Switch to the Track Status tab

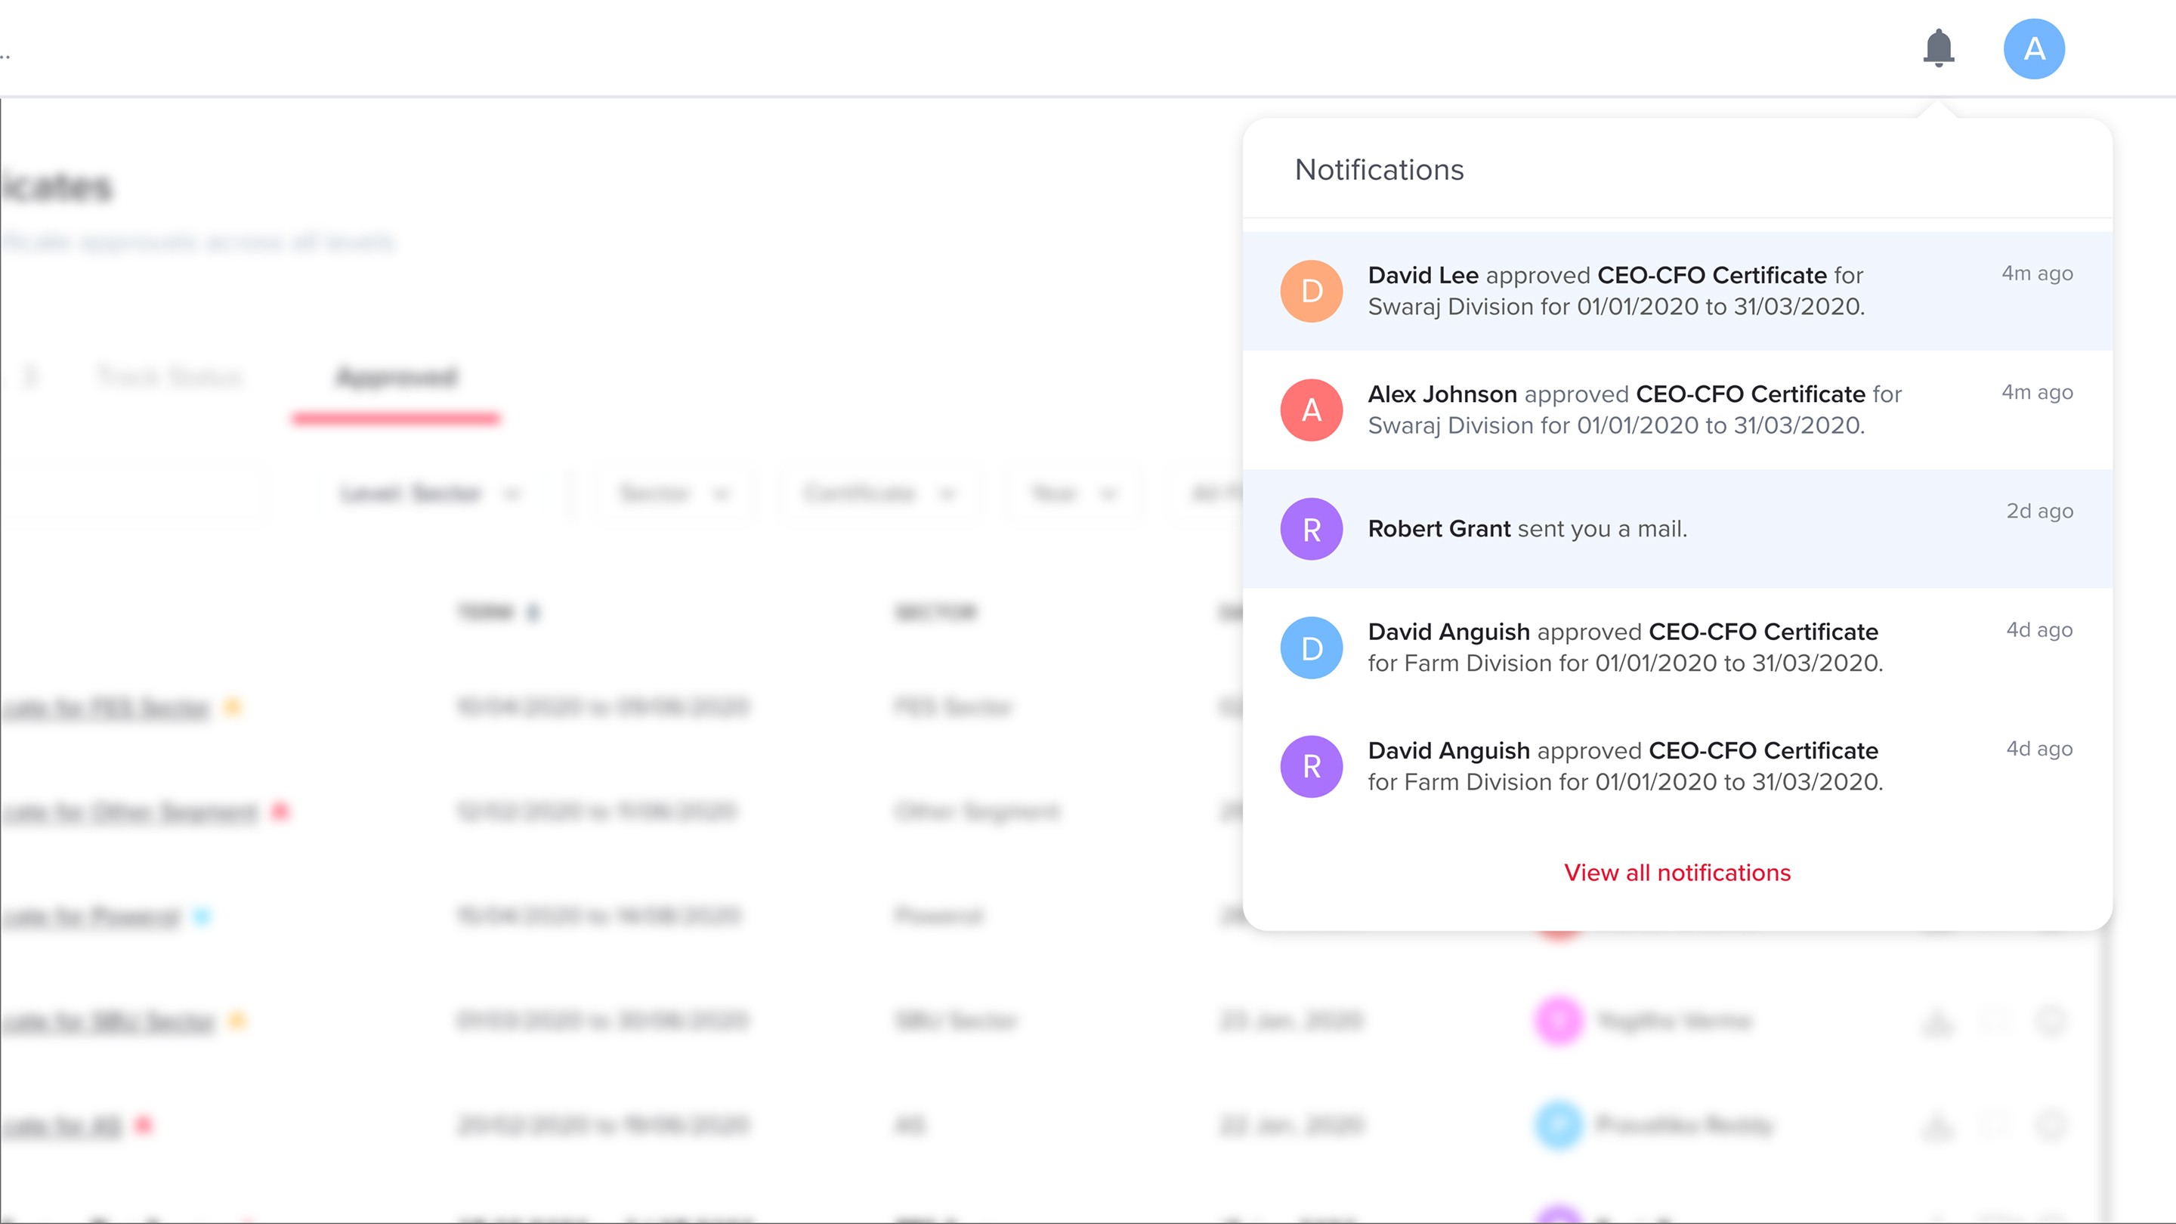pos(169,377)
